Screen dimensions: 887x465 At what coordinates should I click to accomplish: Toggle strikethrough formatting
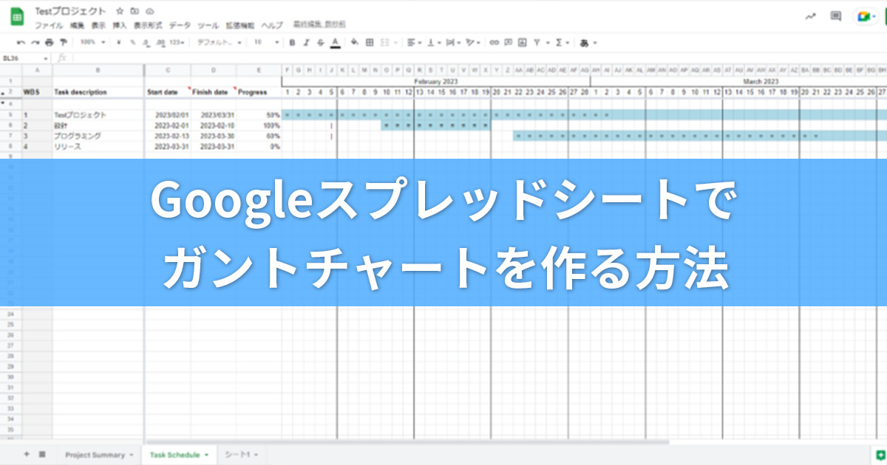click(x=321, y=42)
